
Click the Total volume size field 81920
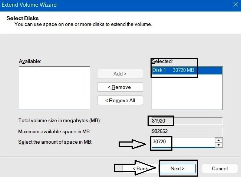click(187, 121)
